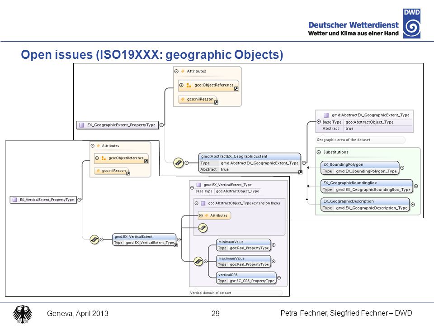
Task: Click the link arrow on upper gco:nilReason
Action: (216, 103)
